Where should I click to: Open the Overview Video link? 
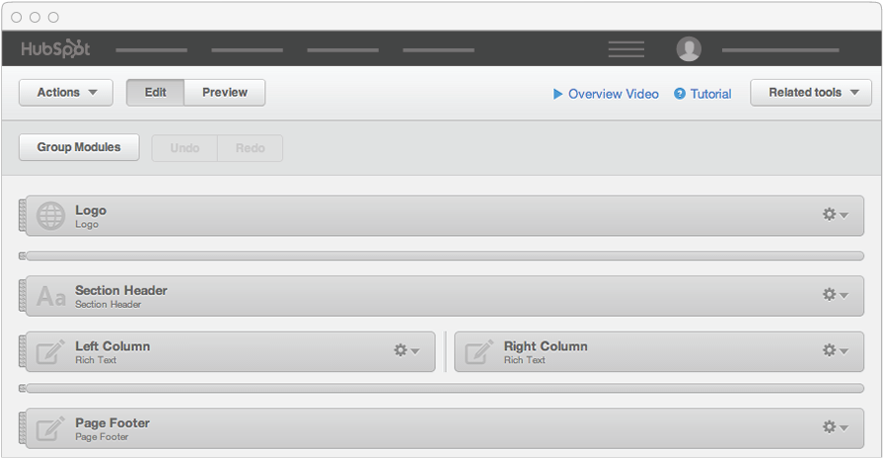(605, 94)
